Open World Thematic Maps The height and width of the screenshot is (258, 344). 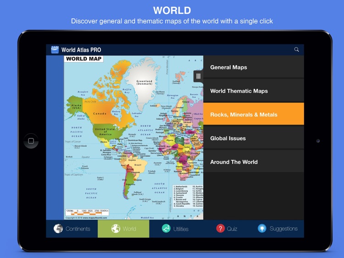(254, 91)
